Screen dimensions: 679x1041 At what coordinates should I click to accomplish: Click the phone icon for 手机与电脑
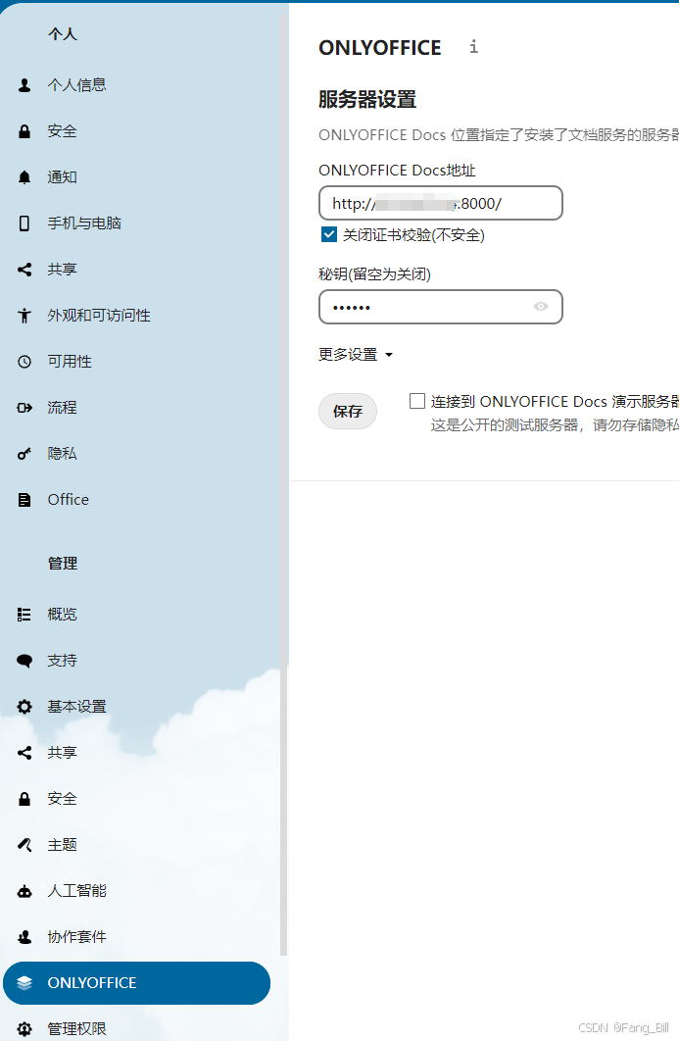pos(24,223)
